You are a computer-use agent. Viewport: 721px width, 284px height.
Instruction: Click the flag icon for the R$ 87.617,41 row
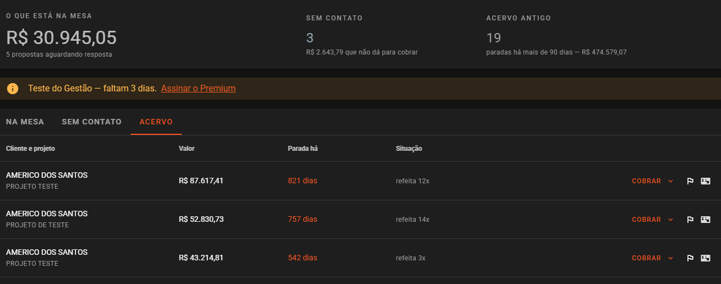tap(690, 181)
